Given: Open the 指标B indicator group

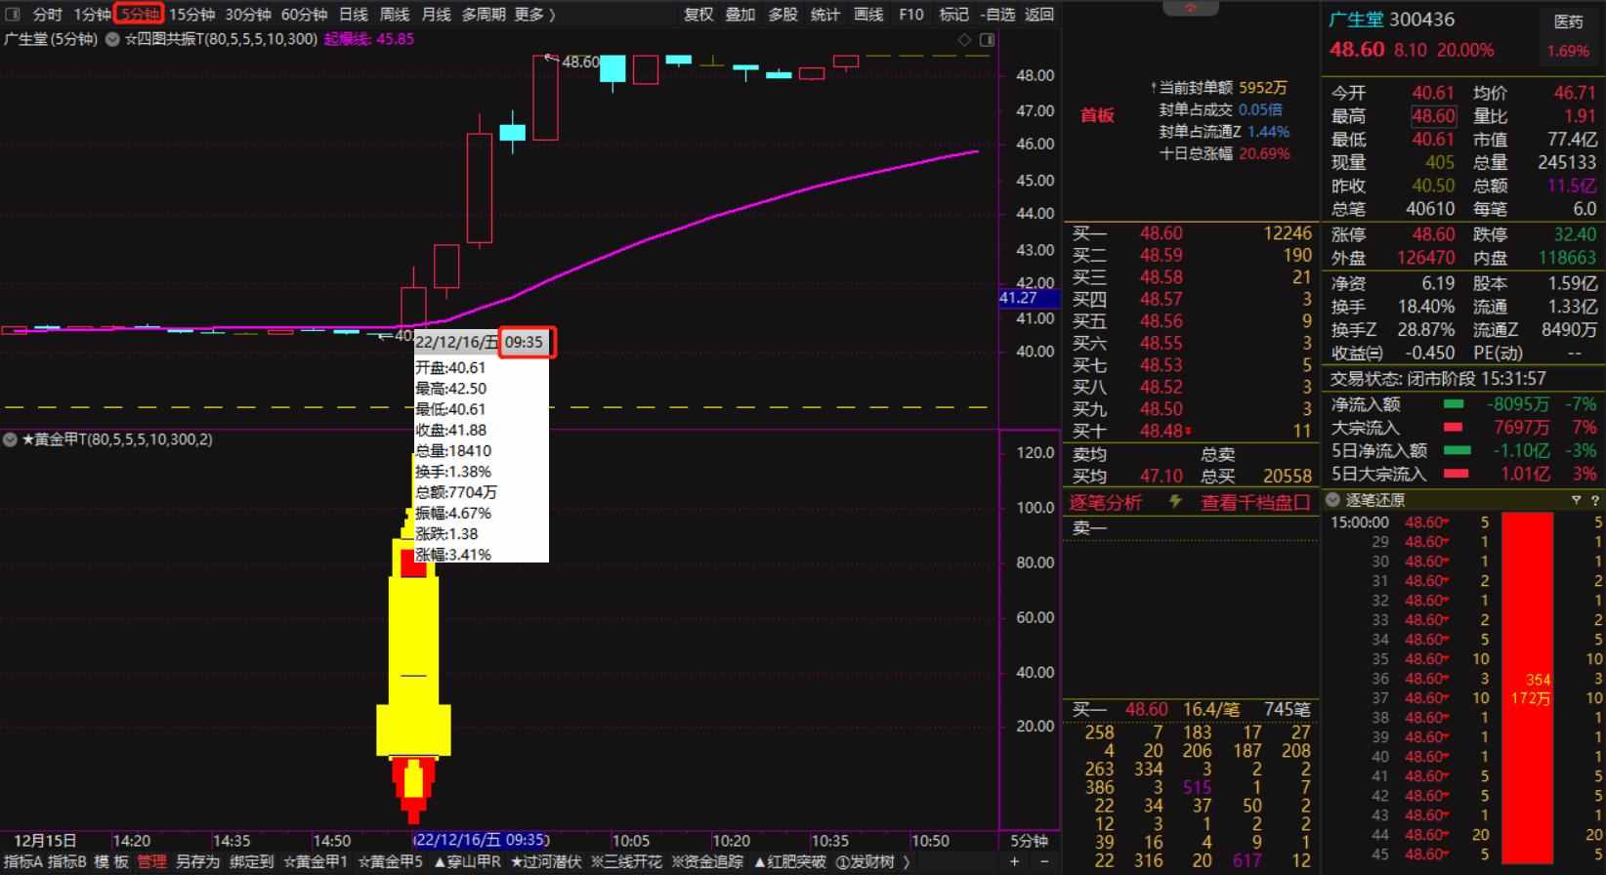Looking at the screenshot, I should tap(66, 861).
